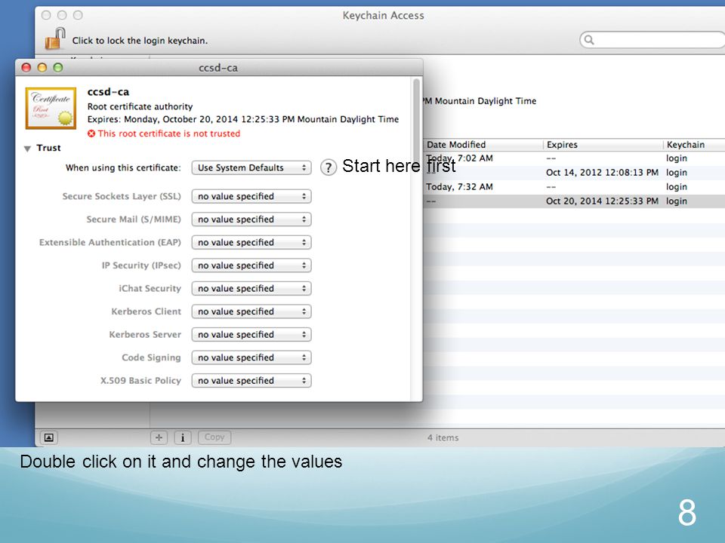Open iChat Security dropdown
Screen dimensions: 725x543
click(x=251, y=289)
